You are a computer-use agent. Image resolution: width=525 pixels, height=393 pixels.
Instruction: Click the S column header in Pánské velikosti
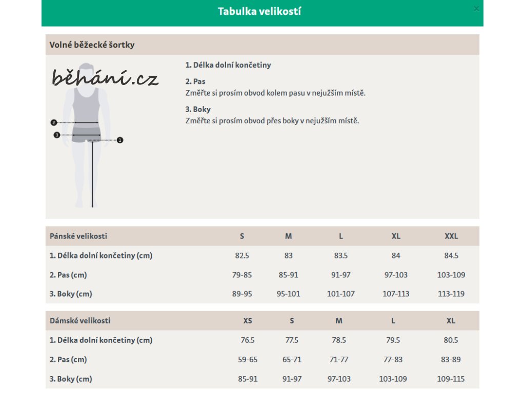click(x=242, y=236)
